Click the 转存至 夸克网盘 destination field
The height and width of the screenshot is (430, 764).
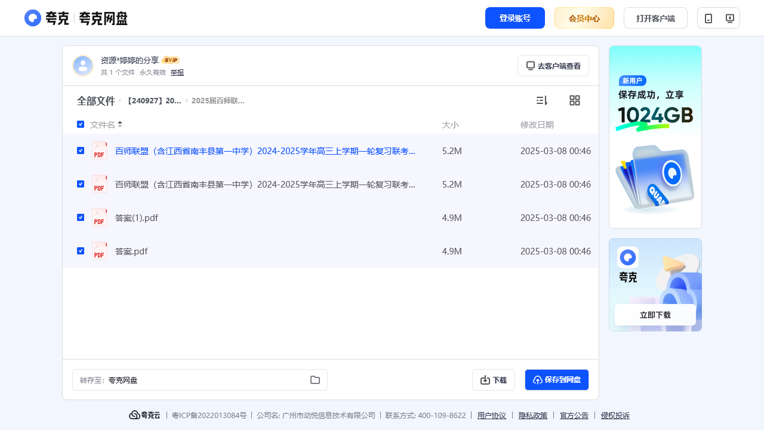point(200,380)
